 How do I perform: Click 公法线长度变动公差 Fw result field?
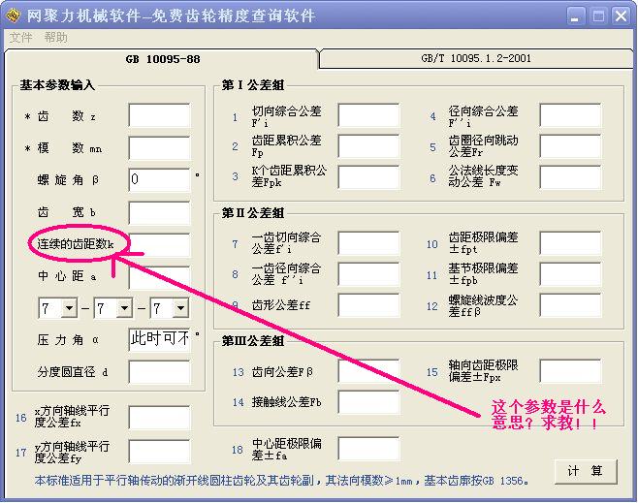(x=570, y=177)
